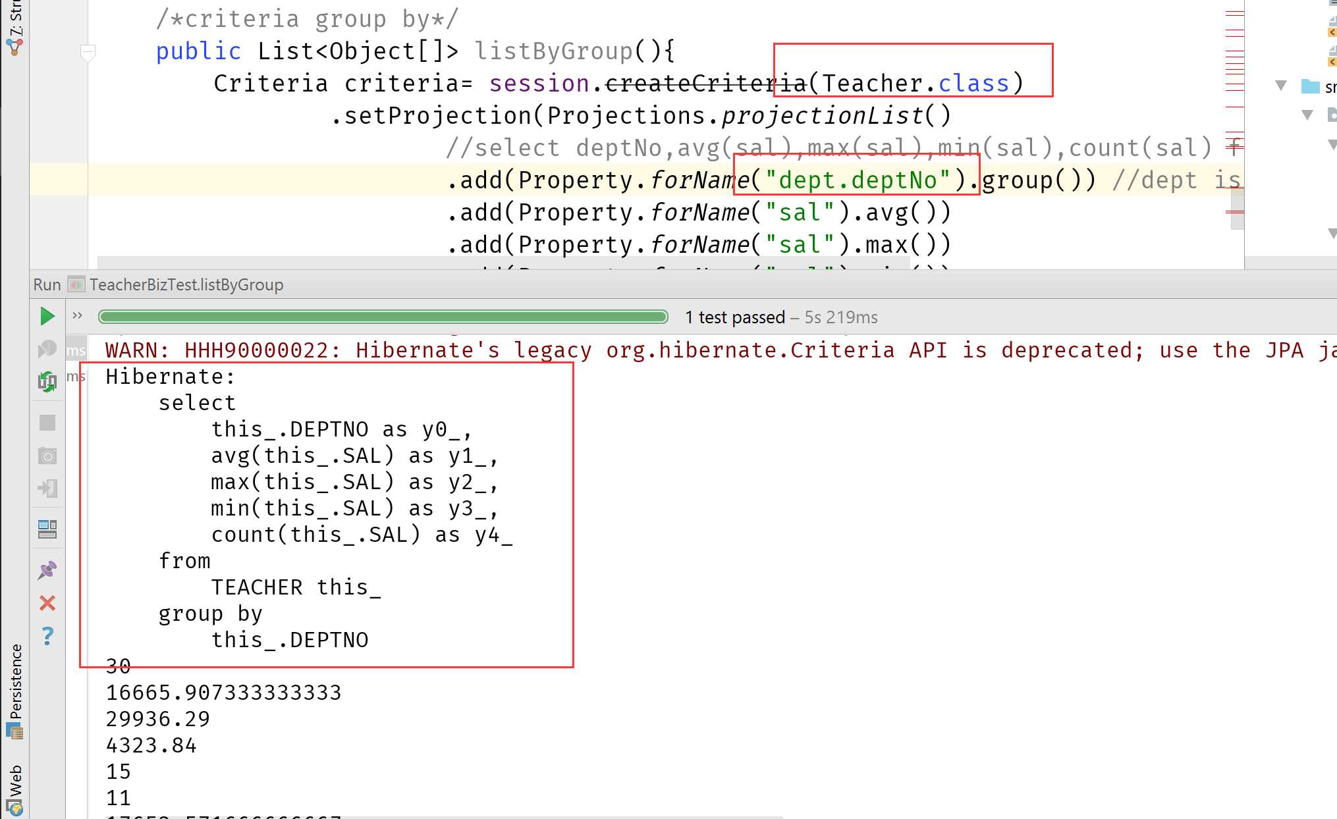Collapse the second project tree arrow
Image resolution: width=1337 pixels, height=819 pixels.
[1308, 115]
